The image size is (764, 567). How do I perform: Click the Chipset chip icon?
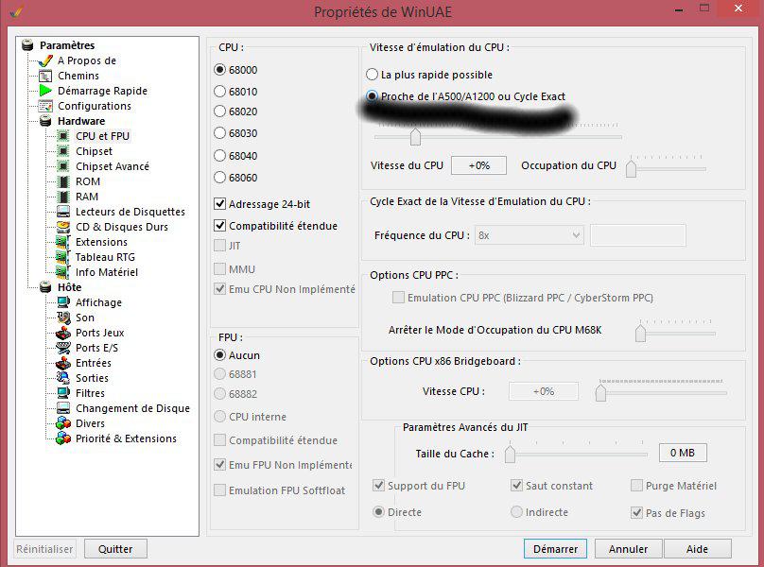tap(63, 151)
